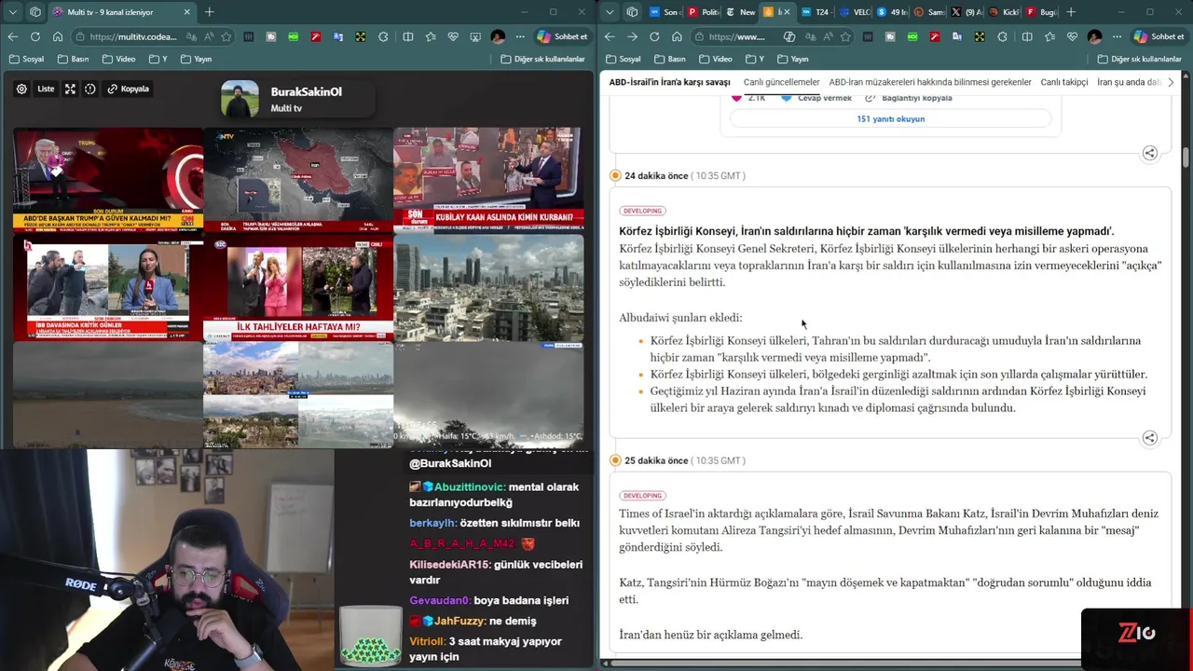1193x671 pixels.
Task: Reload the right news page
Action: pos(654,36)
